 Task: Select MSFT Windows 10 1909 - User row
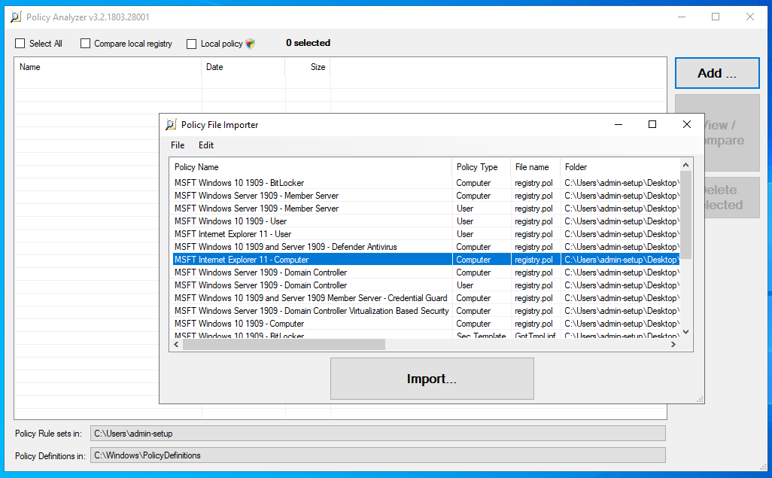tap(426, 221)
